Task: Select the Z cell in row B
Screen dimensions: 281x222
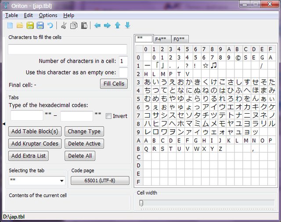Action: [222, 149]
